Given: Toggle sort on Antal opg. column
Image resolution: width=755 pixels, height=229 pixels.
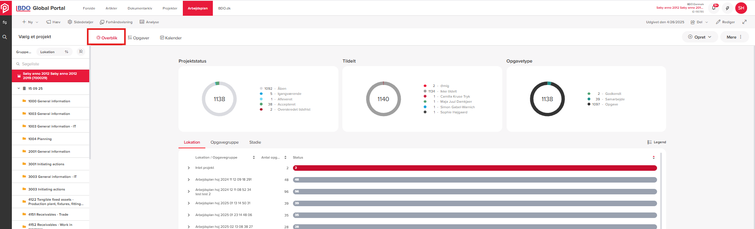Looking at the screenshot, I should [x=285, y=157].
